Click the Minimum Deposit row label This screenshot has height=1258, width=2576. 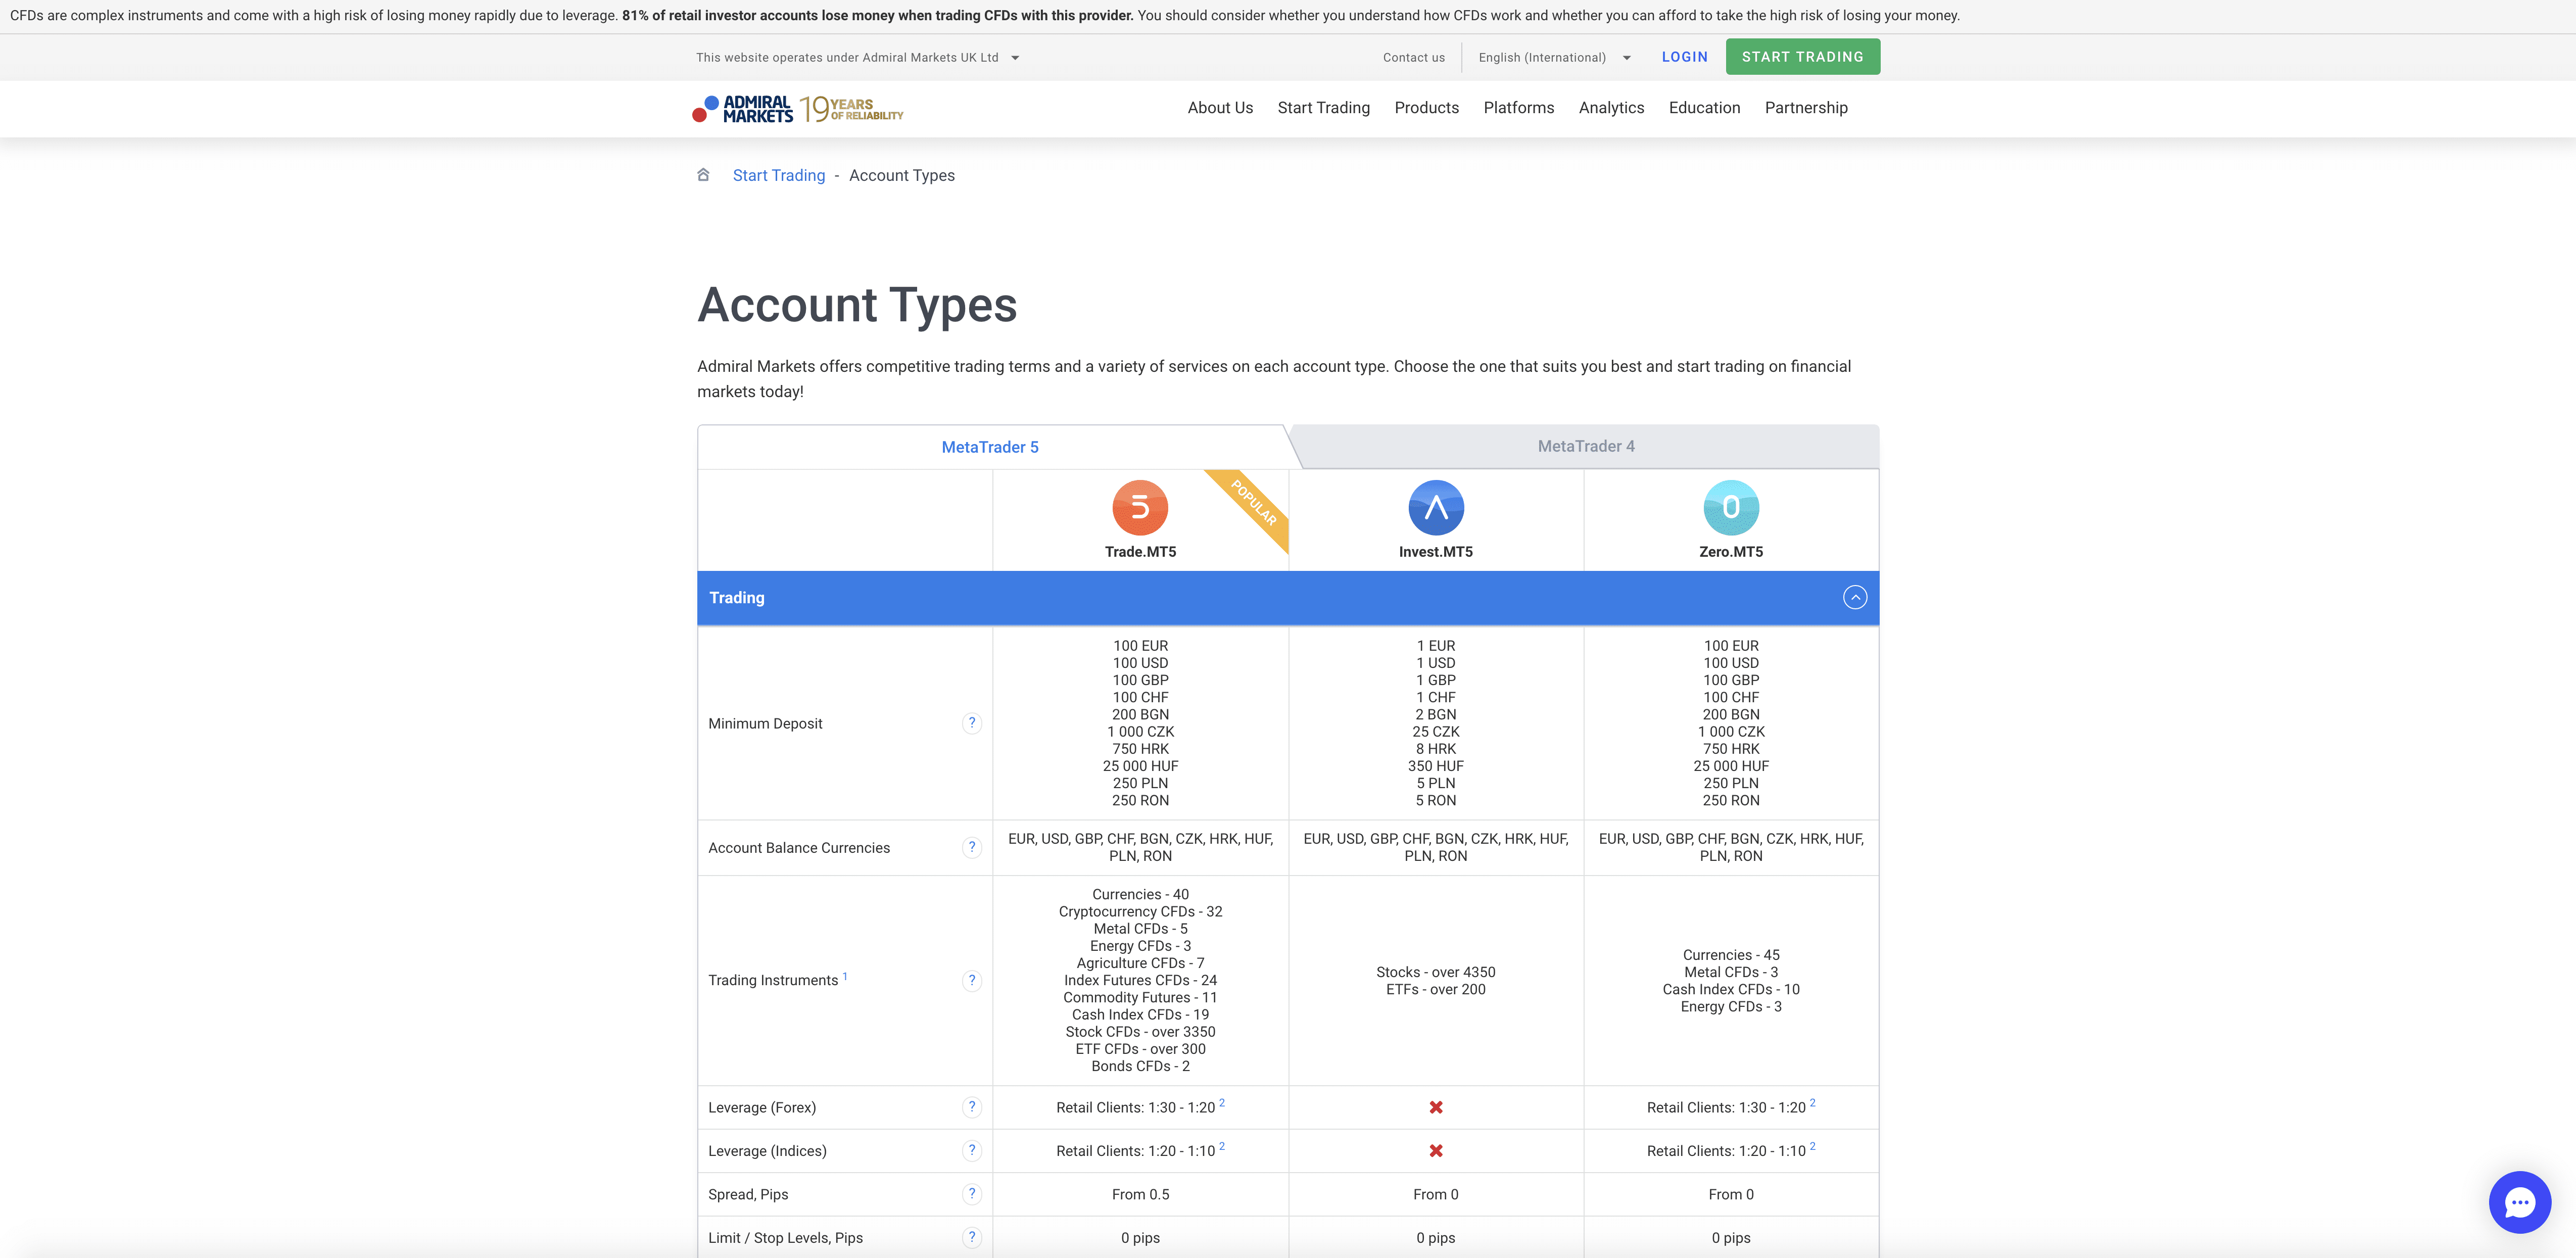point(765,724)
